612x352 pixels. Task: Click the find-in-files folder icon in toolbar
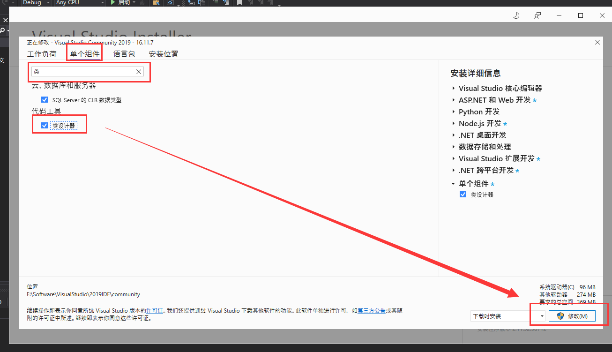tap(157, 3)
